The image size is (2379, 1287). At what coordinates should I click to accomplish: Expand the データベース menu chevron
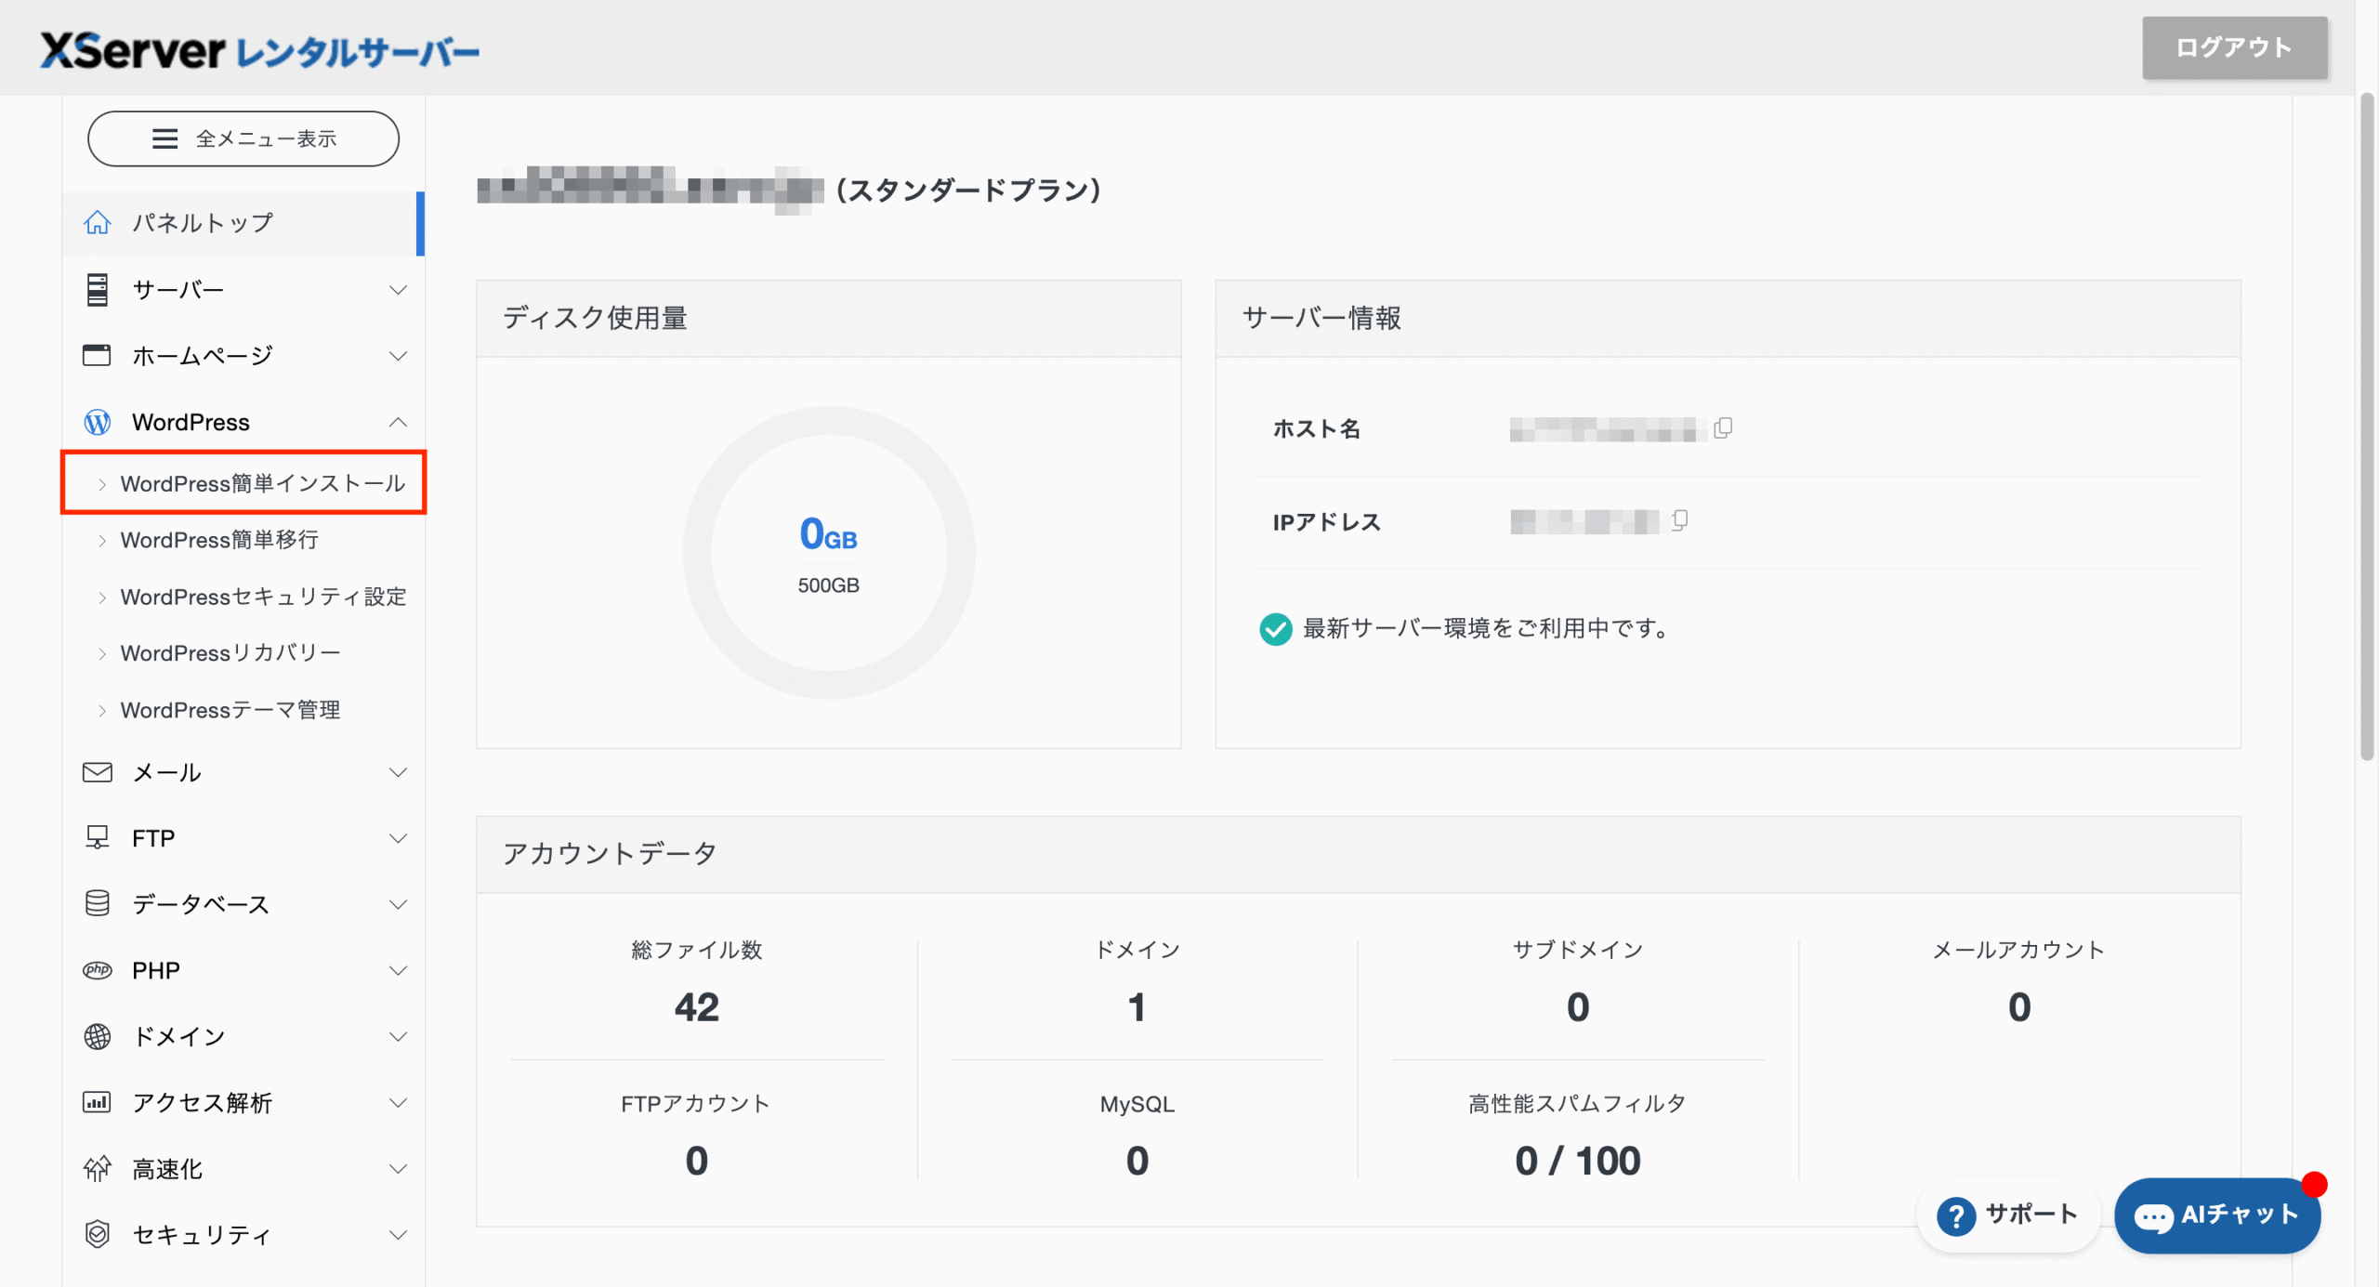click(398, 904)
